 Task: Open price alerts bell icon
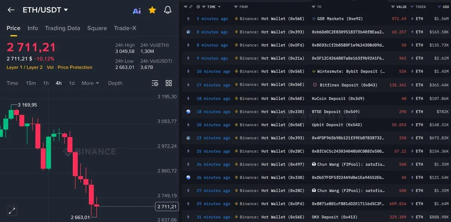point(168,10)
